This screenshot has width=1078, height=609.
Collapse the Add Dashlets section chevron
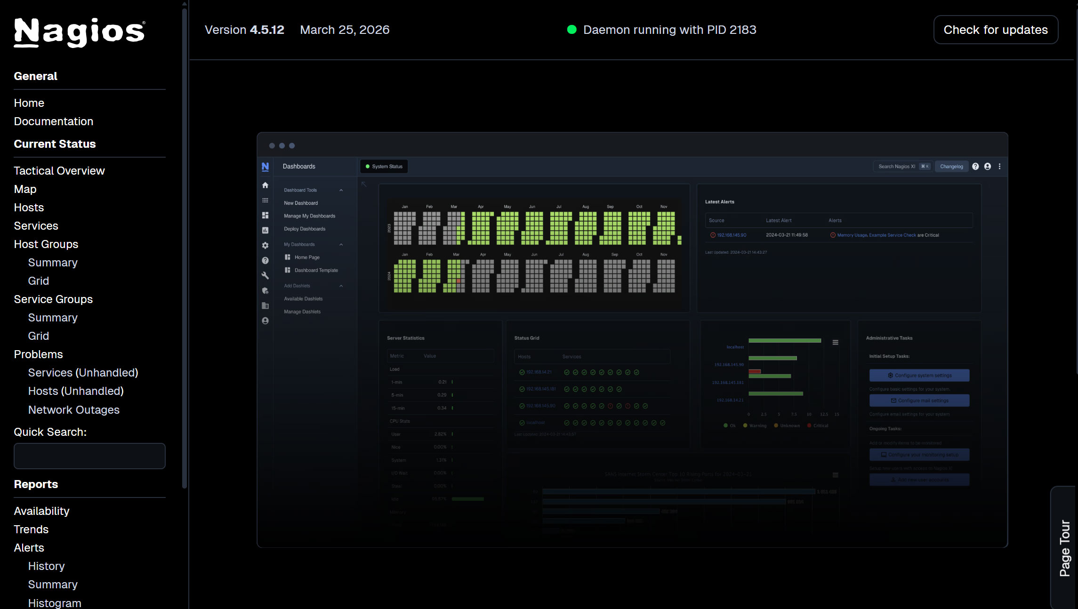pyautogui.click(x=341, y=286)
